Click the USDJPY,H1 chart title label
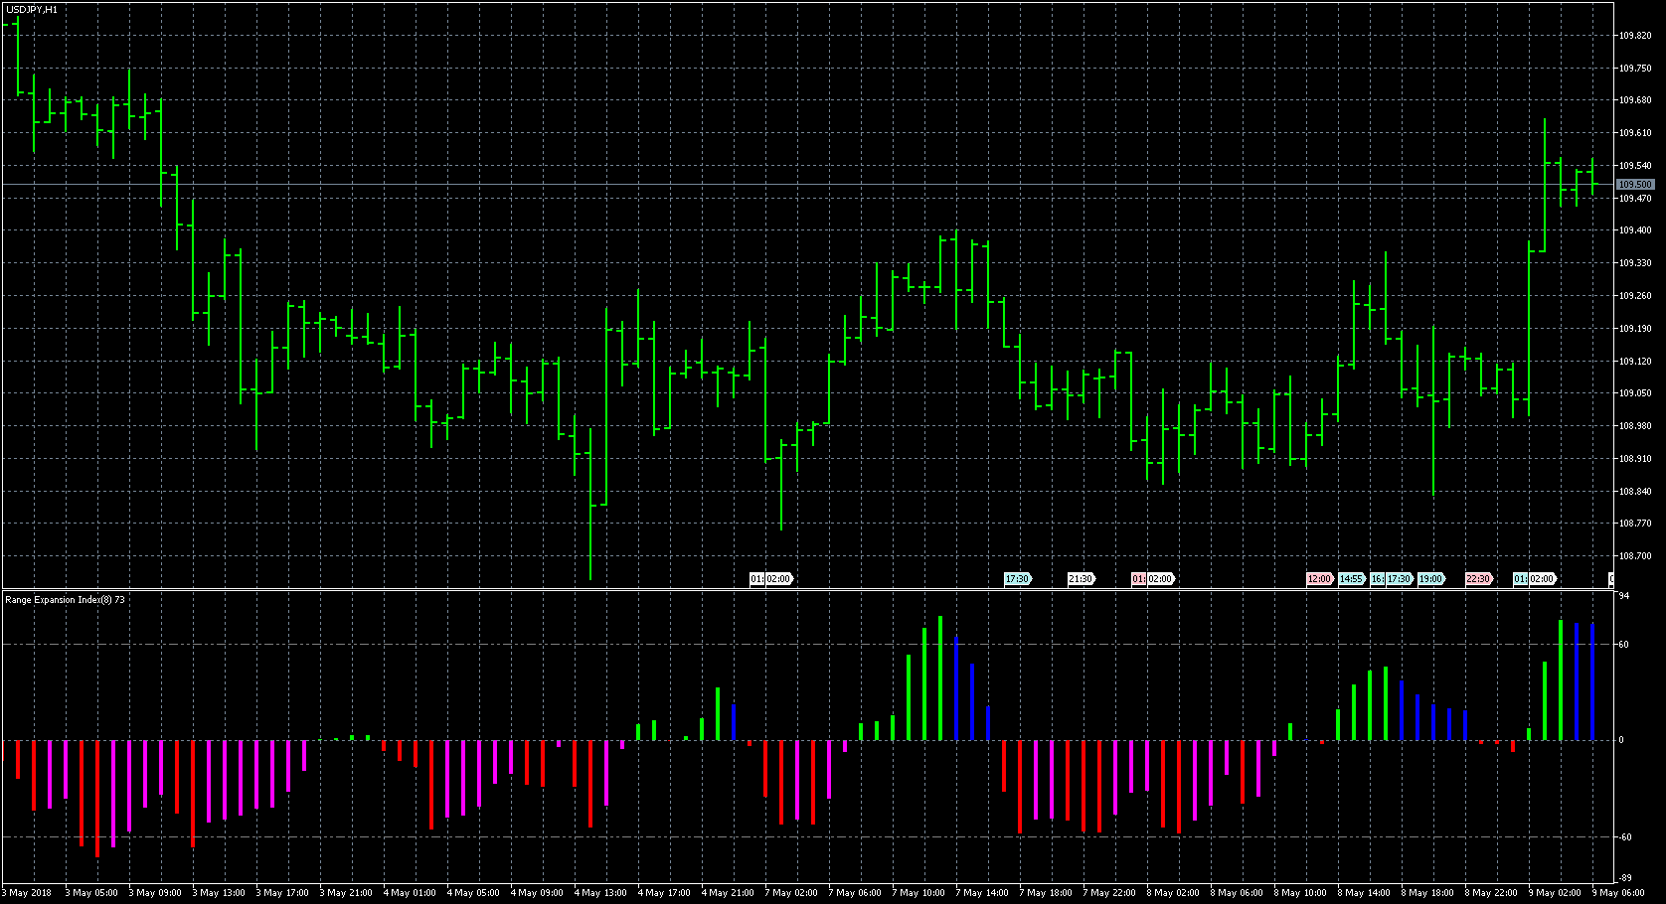Viewport: 1666px width, 904px height. tap(31, 9)
